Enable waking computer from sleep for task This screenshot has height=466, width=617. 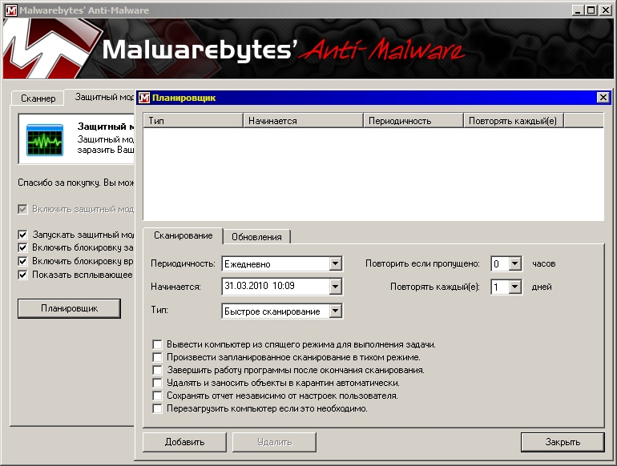click(157, 344)
